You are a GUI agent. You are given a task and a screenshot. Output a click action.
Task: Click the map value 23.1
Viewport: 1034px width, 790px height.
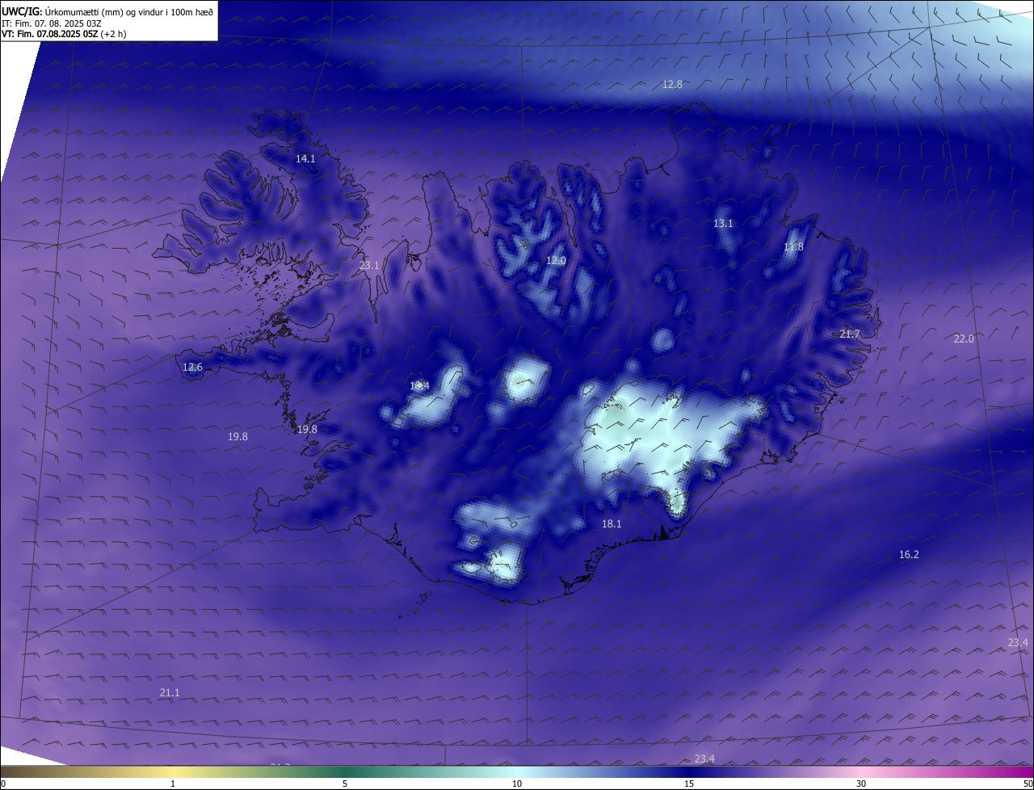click(x=369, y=265)
